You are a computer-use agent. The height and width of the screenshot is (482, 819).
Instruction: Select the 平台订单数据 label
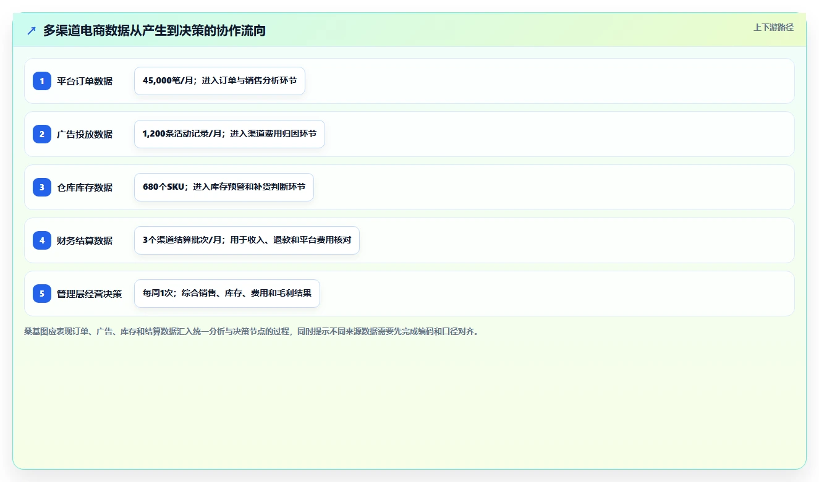click(85, 81)
